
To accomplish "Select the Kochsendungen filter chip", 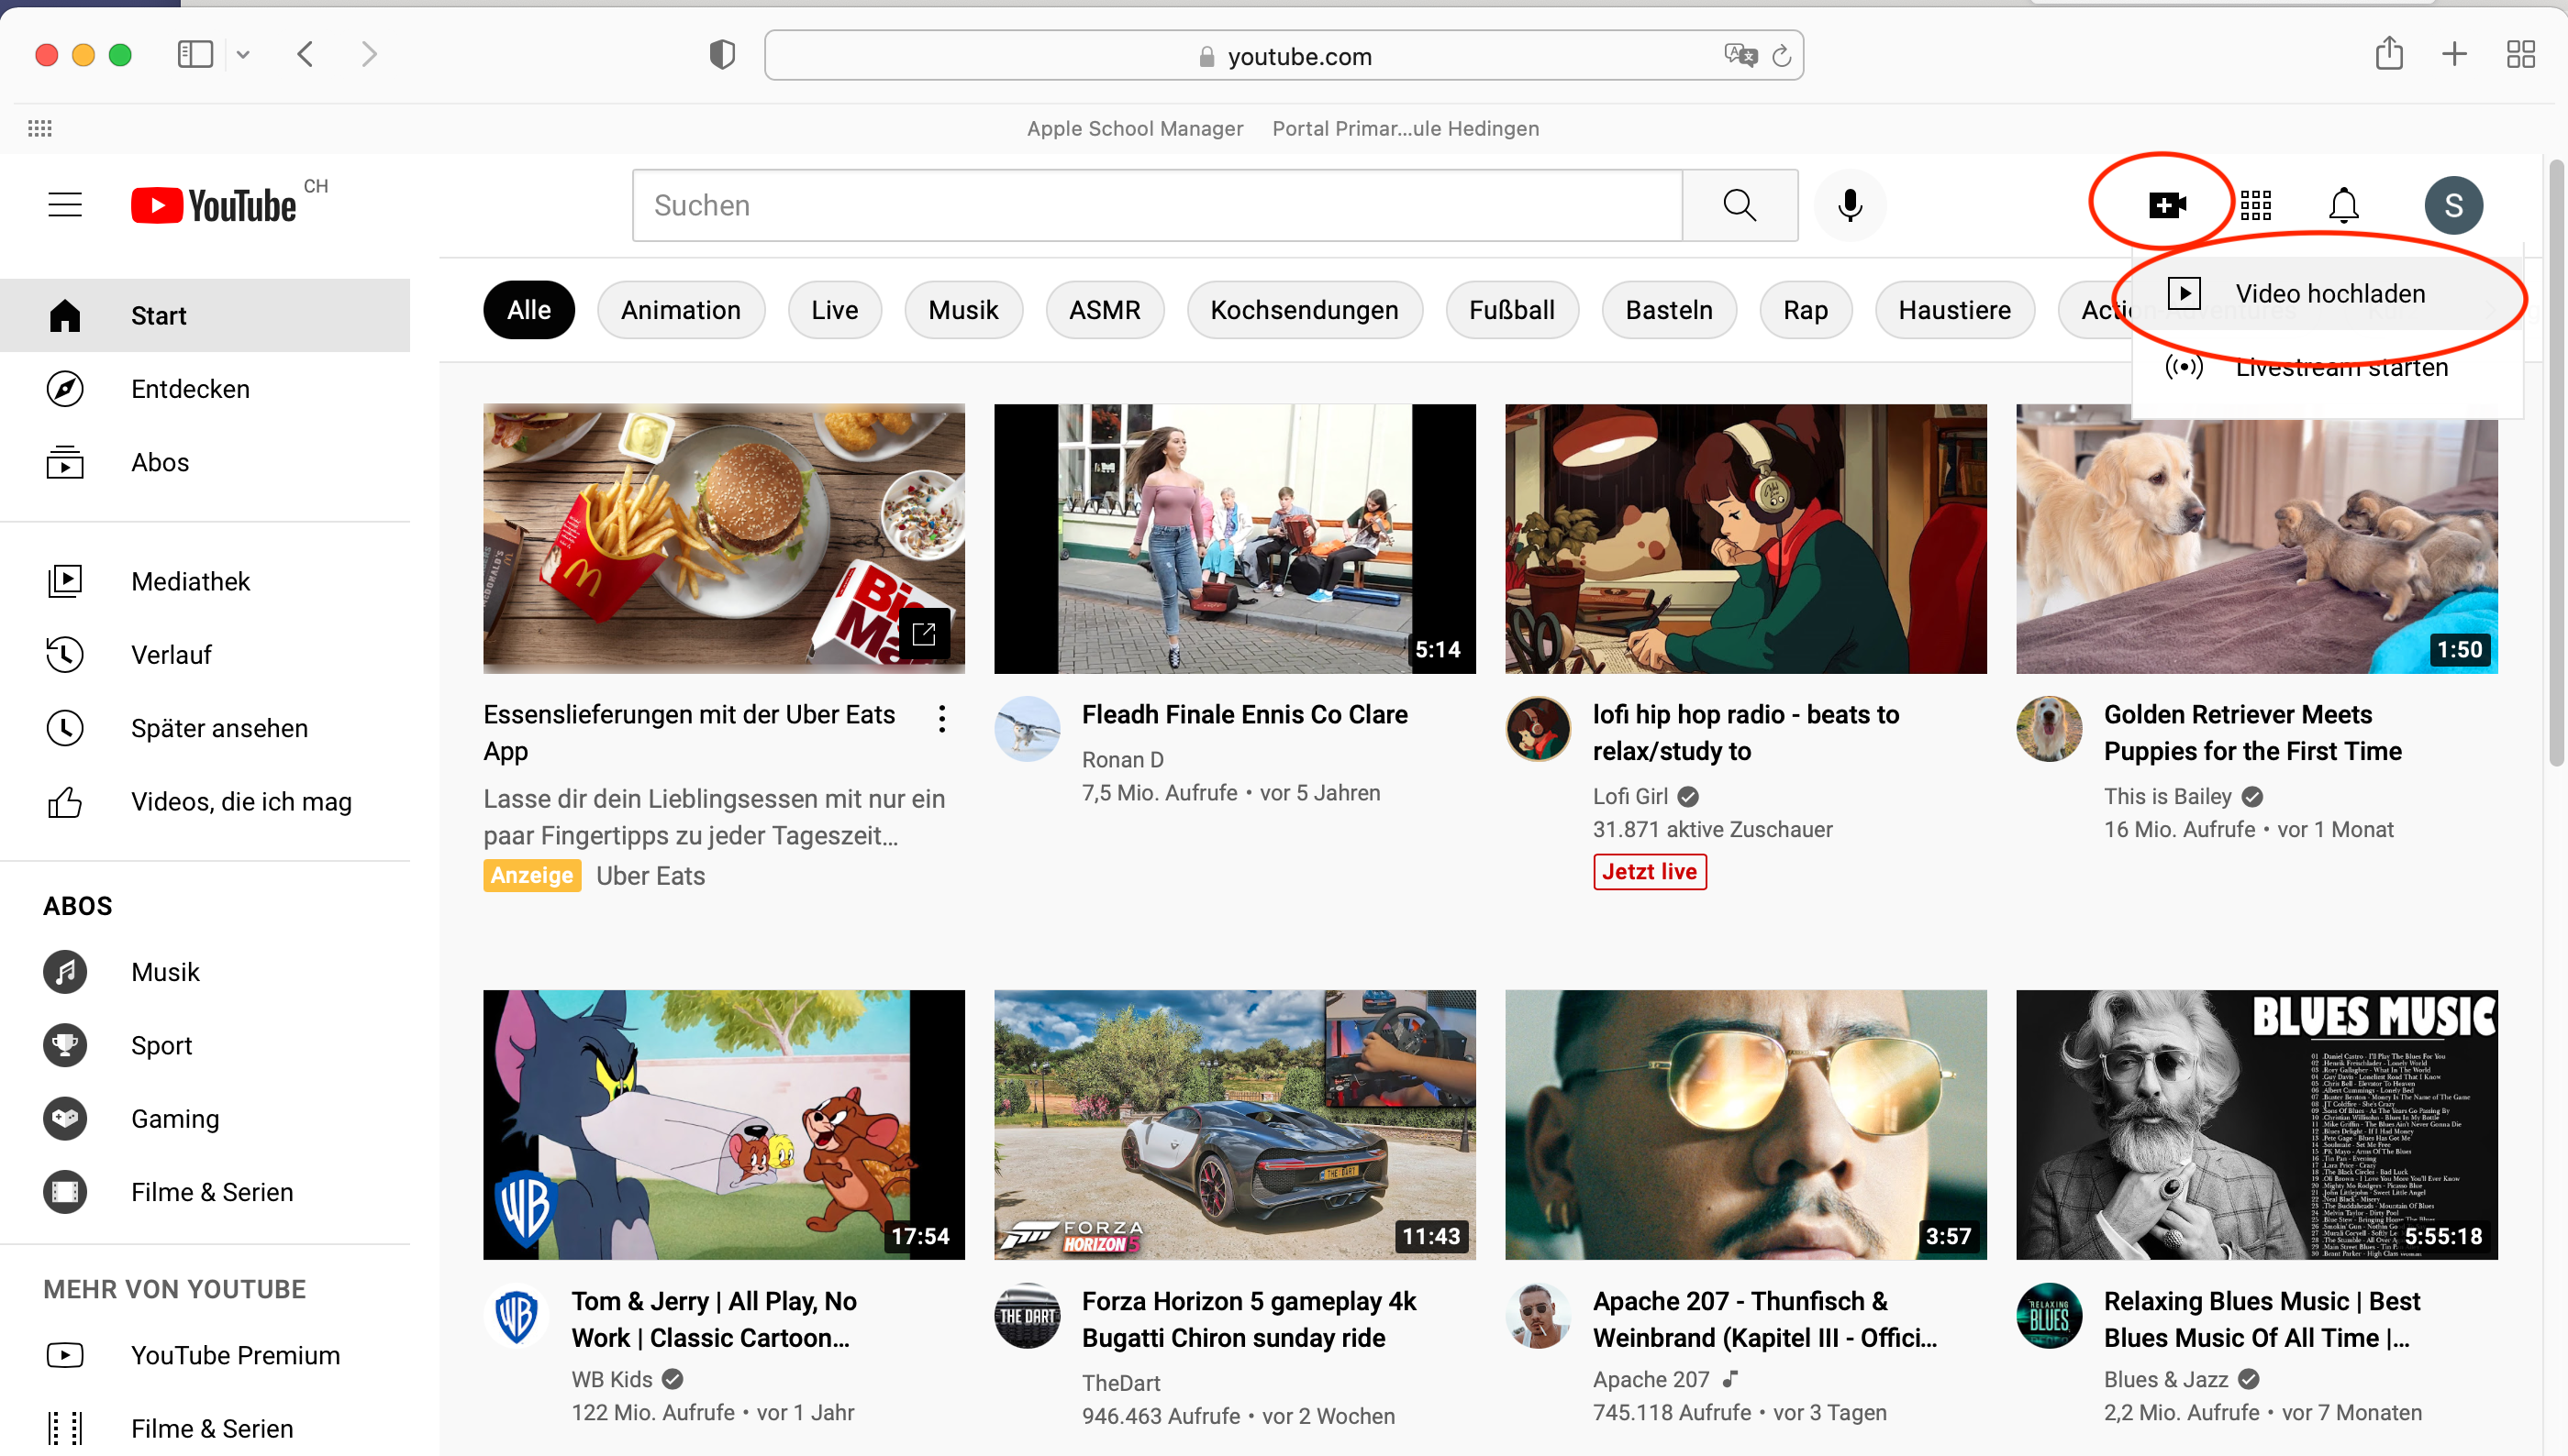I will pos(1304,310).
